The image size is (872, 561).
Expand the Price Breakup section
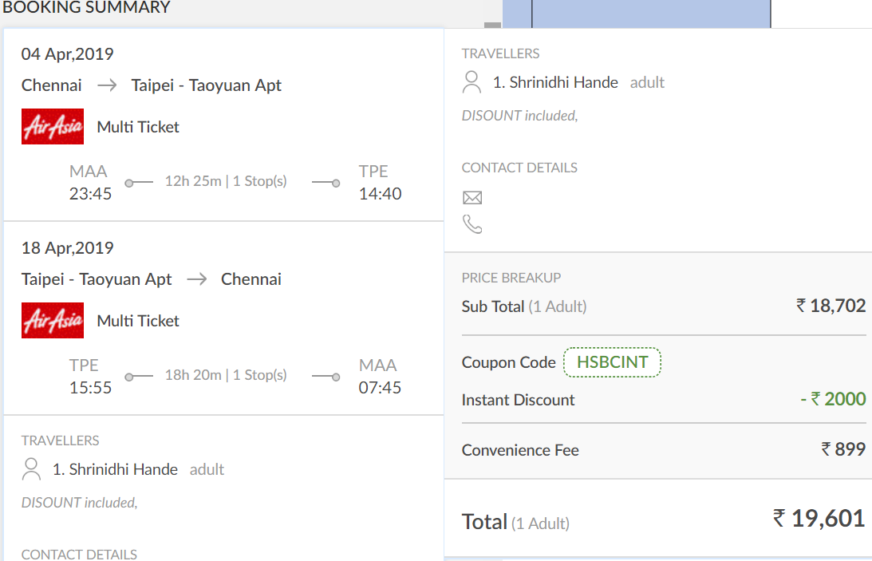[511, 278]
